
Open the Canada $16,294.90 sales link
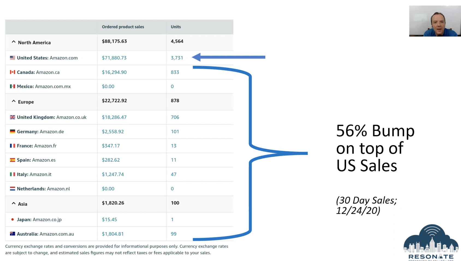point(114,72)
